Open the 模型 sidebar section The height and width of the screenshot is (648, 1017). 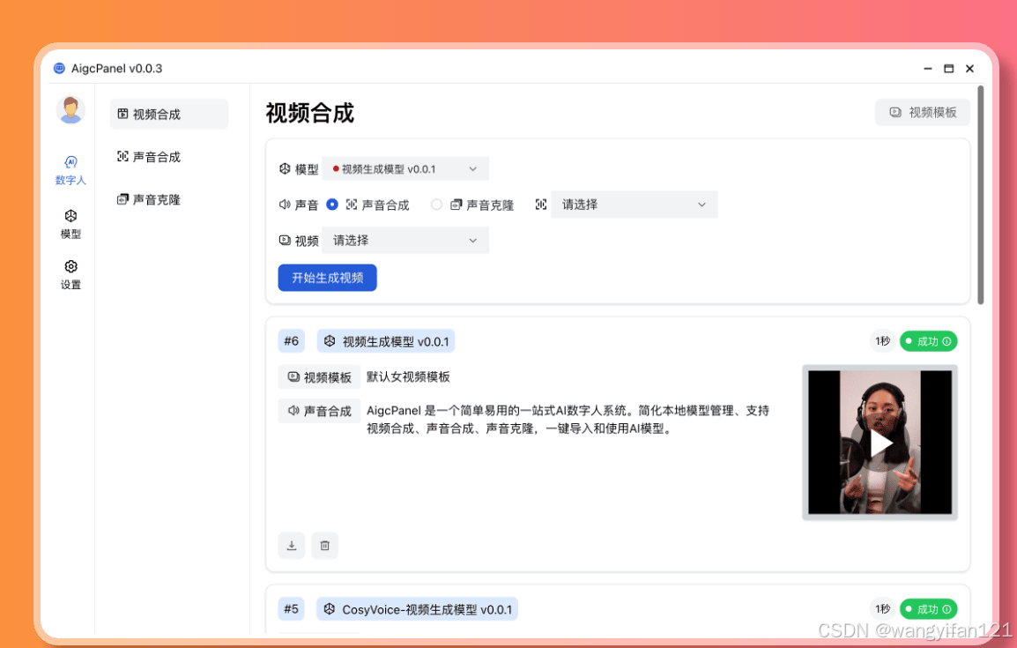pos(71,225)
